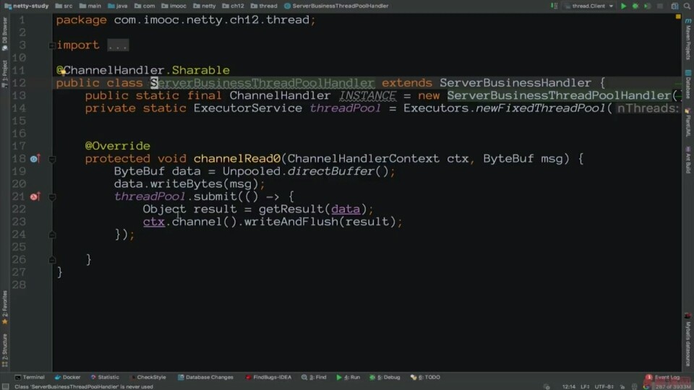
Task: Run with coverage icon in toolbar
Action: [x=647, y=6]
